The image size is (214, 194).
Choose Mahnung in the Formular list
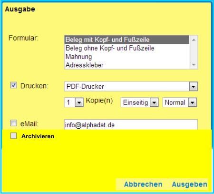(x=126, y=57)
